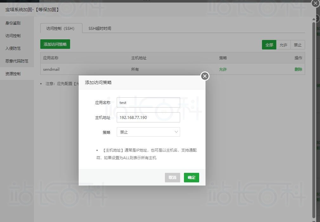Open 身份鉴别 in the sidebar
Image resolution: width=320 pixels, height=222 pixels.
(13, 23)
